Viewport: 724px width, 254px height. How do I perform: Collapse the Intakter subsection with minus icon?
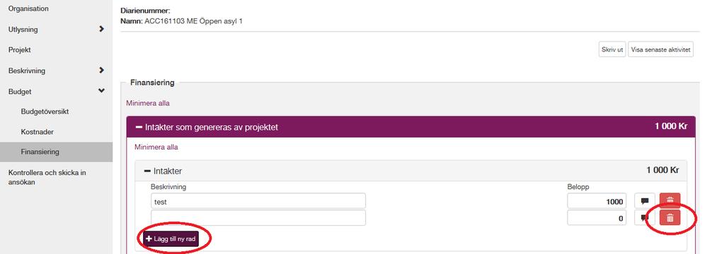pyautogui.click(x=147, y=171)
